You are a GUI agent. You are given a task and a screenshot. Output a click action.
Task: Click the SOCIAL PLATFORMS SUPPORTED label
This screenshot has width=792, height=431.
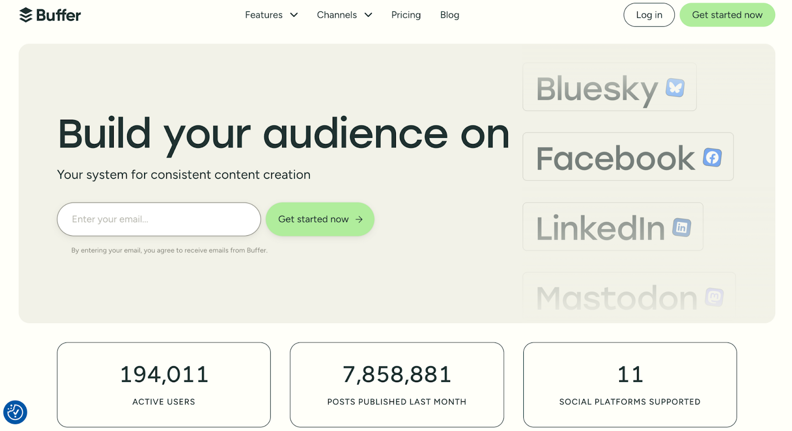(x=630, y=402)
